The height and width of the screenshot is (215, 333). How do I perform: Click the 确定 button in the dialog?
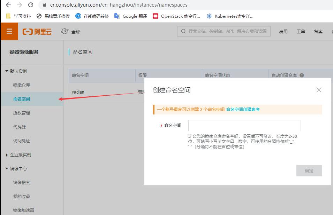(309, 171)
